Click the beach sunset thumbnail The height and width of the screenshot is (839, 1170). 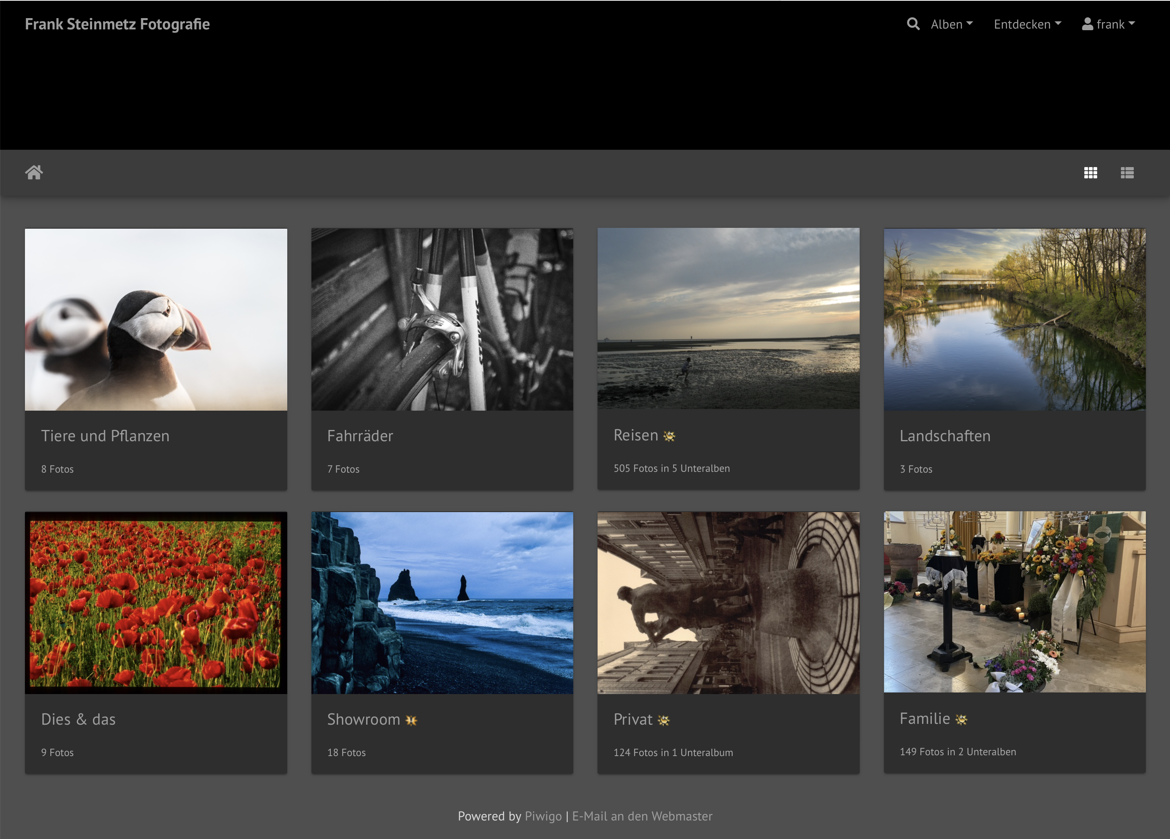pos(728,318)
